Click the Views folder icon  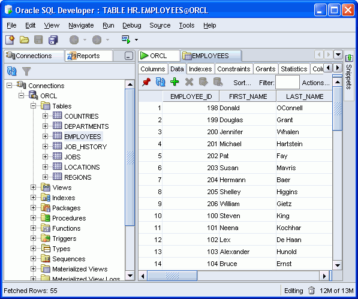tap(46, 188)
